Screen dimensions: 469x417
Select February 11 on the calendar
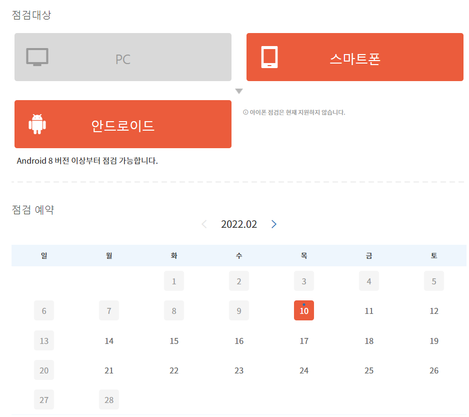coord(369,310)
